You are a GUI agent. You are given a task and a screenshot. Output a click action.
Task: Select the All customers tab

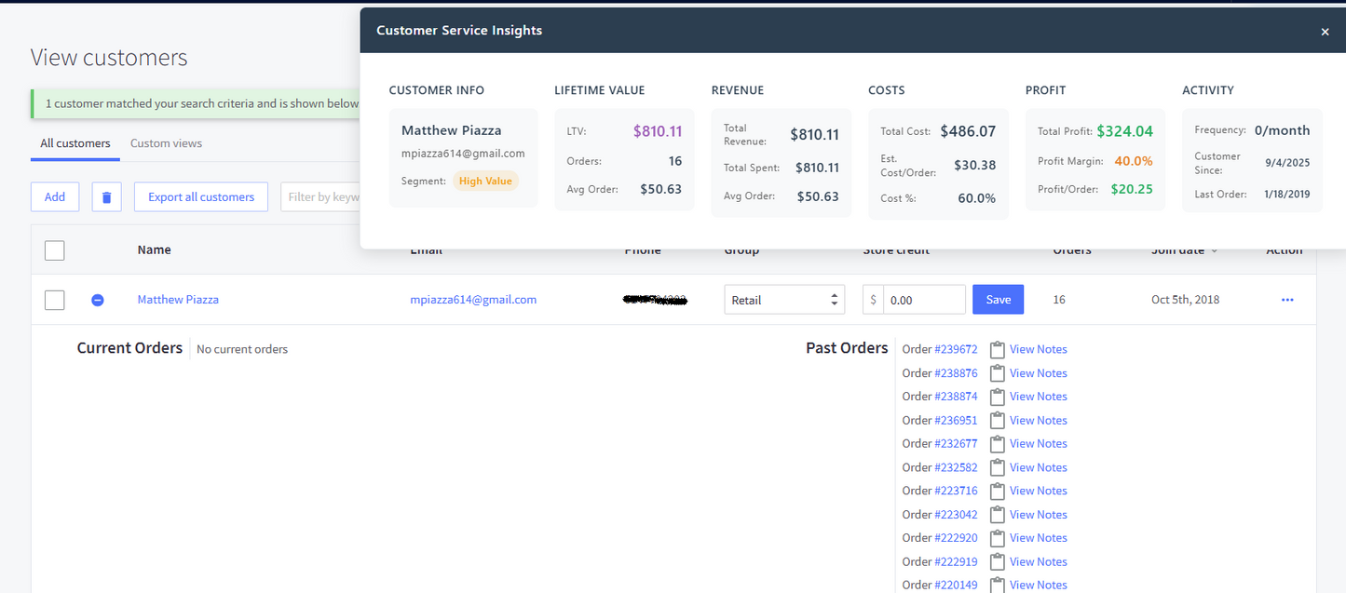(75, 143)
